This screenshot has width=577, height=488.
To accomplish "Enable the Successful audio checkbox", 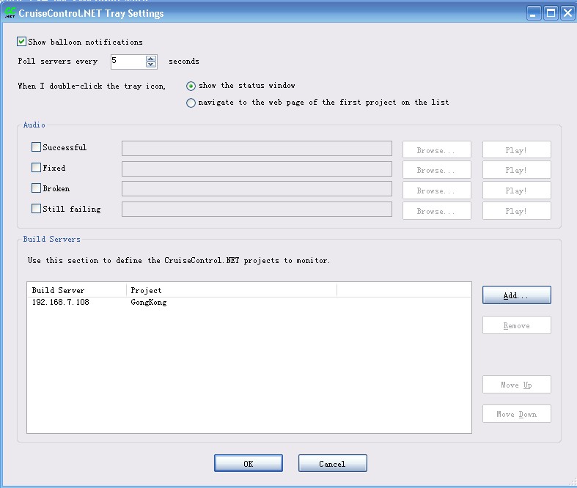I will coord(36,147).
